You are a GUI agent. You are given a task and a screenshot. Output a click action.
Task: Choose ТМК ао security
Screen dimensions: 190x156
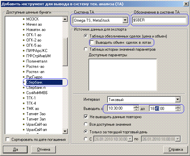(x=33, y=109)
